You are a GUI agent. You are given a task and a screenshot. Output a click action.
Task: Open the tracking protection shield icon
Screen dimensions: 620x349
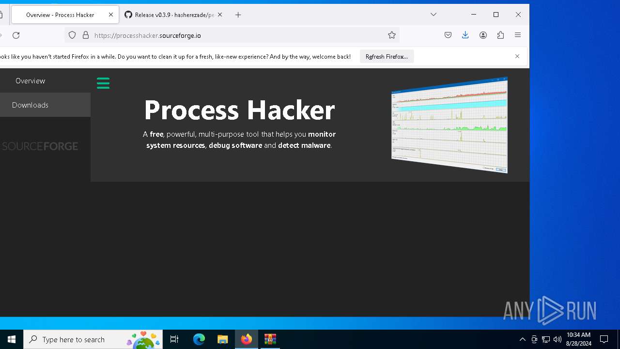(72, 35)
